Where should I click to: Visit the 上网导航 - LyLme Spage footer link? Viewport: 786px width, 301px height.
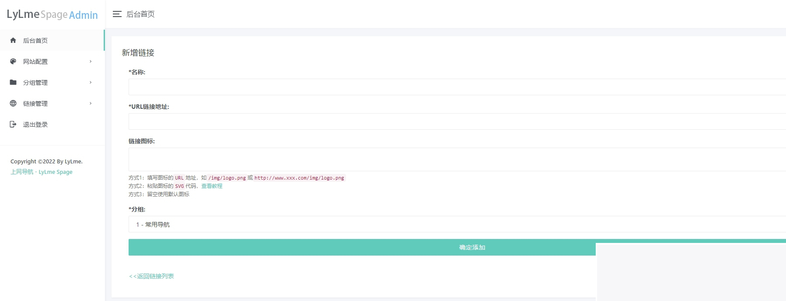42,172
